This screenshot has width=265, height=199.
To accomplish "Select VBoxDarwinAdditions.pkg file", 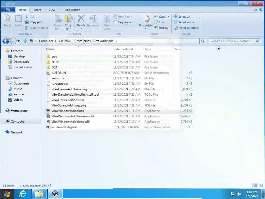I will pos(119,89).
